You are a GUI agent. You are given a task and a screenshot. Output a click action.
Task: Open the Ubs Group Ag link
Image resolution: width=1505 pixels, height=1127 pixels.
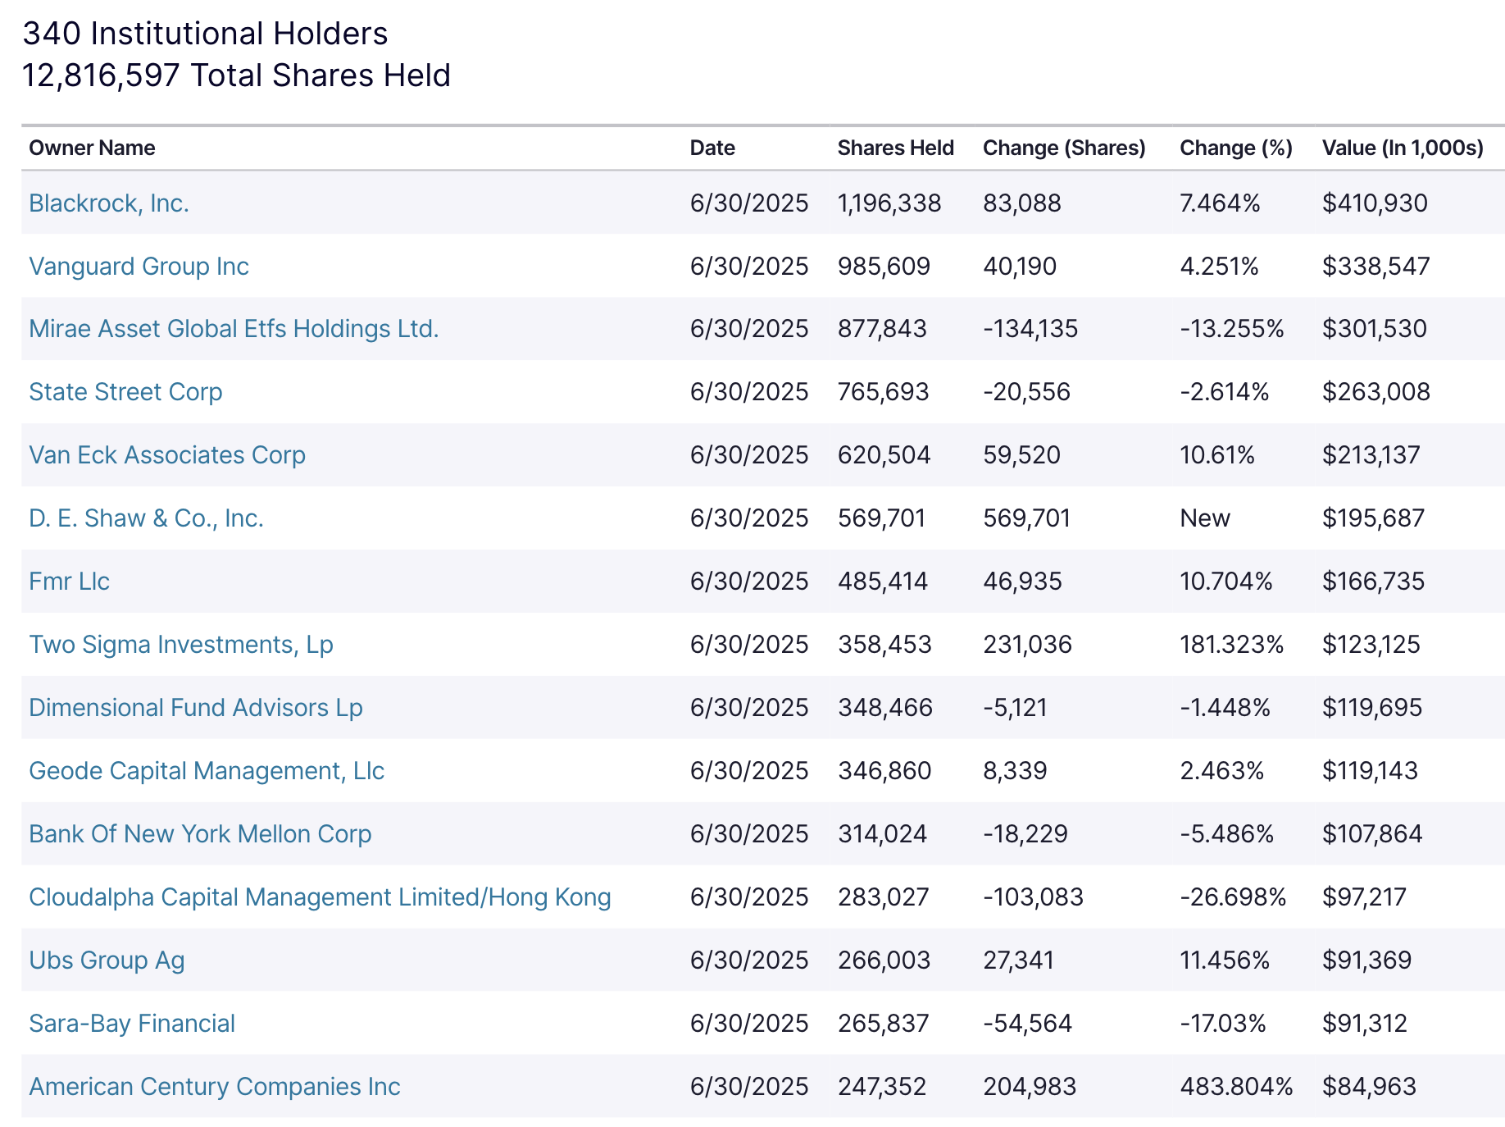click(x=107, y=960)
